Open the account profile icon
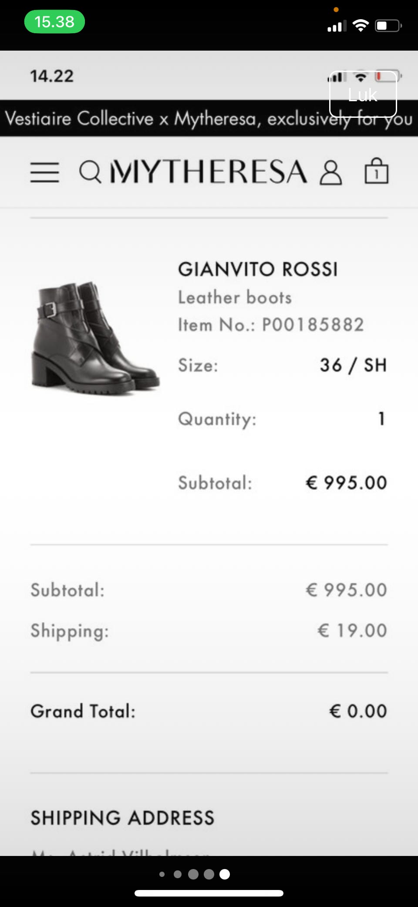The height and width of the screenshot is (907, 418). pyautogui.click(x=331, y=172)
